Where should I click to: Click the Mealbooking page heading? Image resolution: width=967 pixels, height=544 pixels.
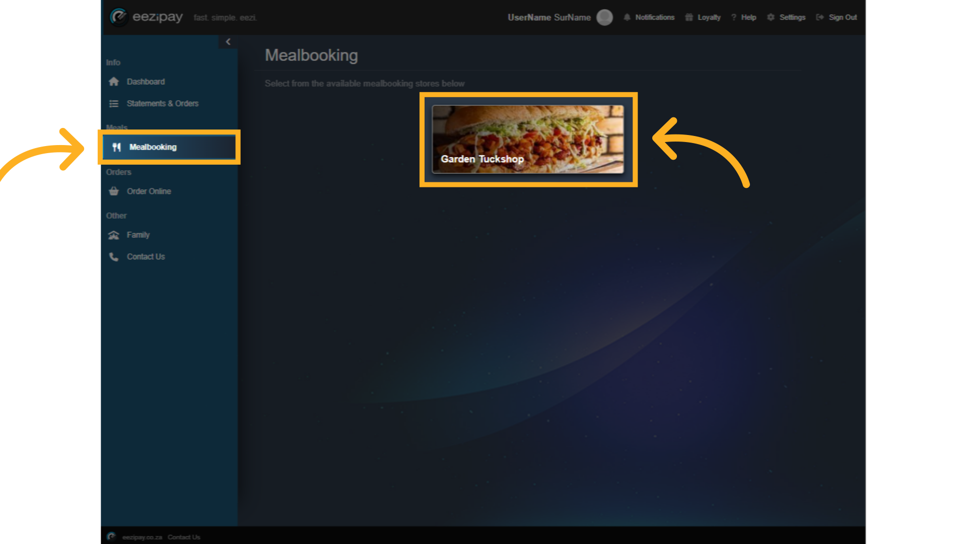pyautogui.click(x=311, y=55)
